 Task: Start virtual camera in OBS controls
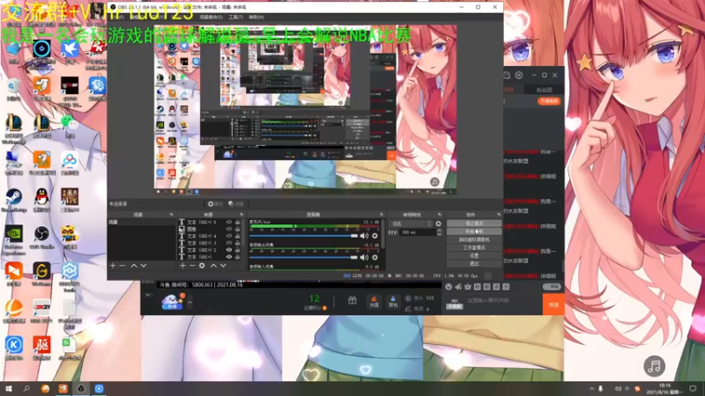[x=474, y=239]
